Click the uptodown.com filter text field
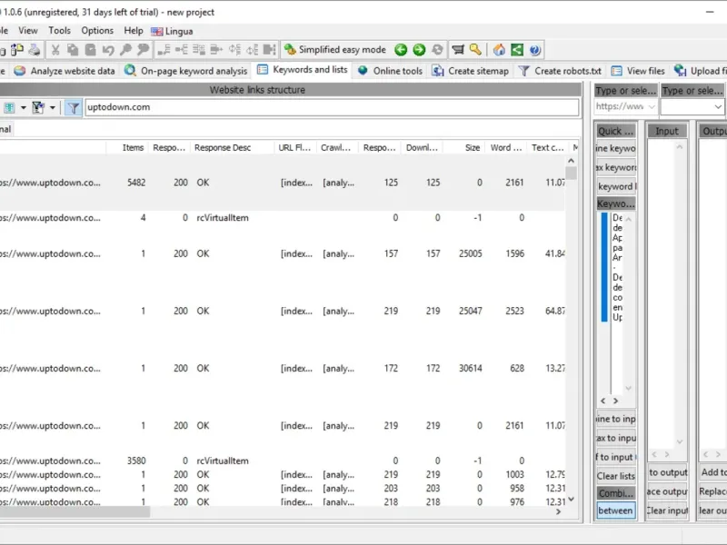The width and height of the screenshot is (727, 545). coord(331,107)
